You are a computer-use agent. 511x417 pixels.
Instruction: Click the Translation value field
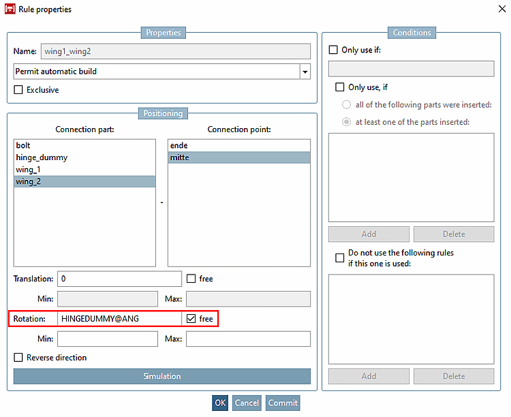[119, 279]
